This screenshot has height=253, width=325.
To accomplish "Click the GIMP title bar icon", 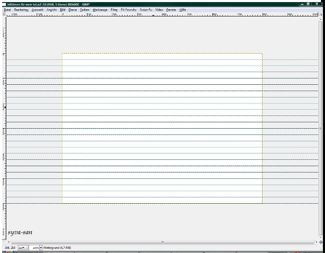I will click(x=4, y=4).
